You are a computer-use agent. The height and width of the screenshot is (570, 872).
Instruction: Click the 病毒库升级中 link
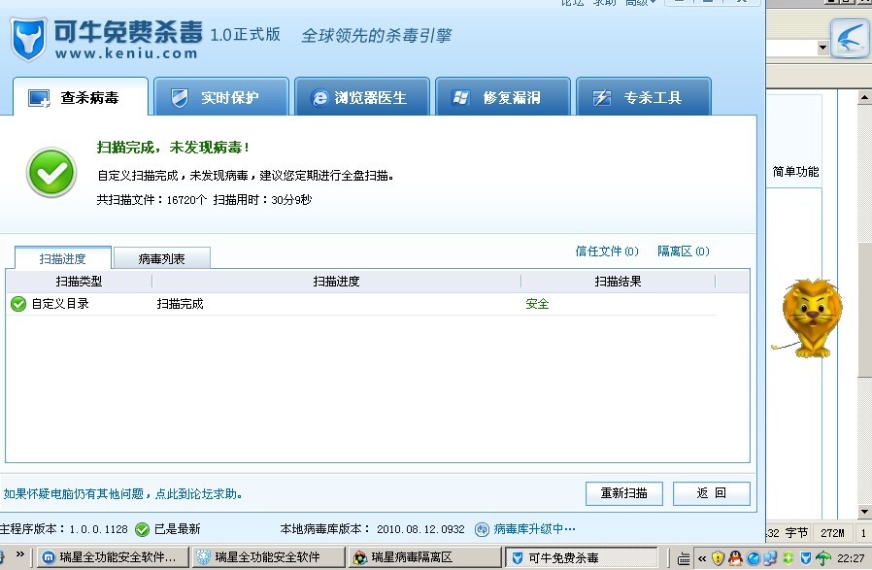(x=534, y=529)
